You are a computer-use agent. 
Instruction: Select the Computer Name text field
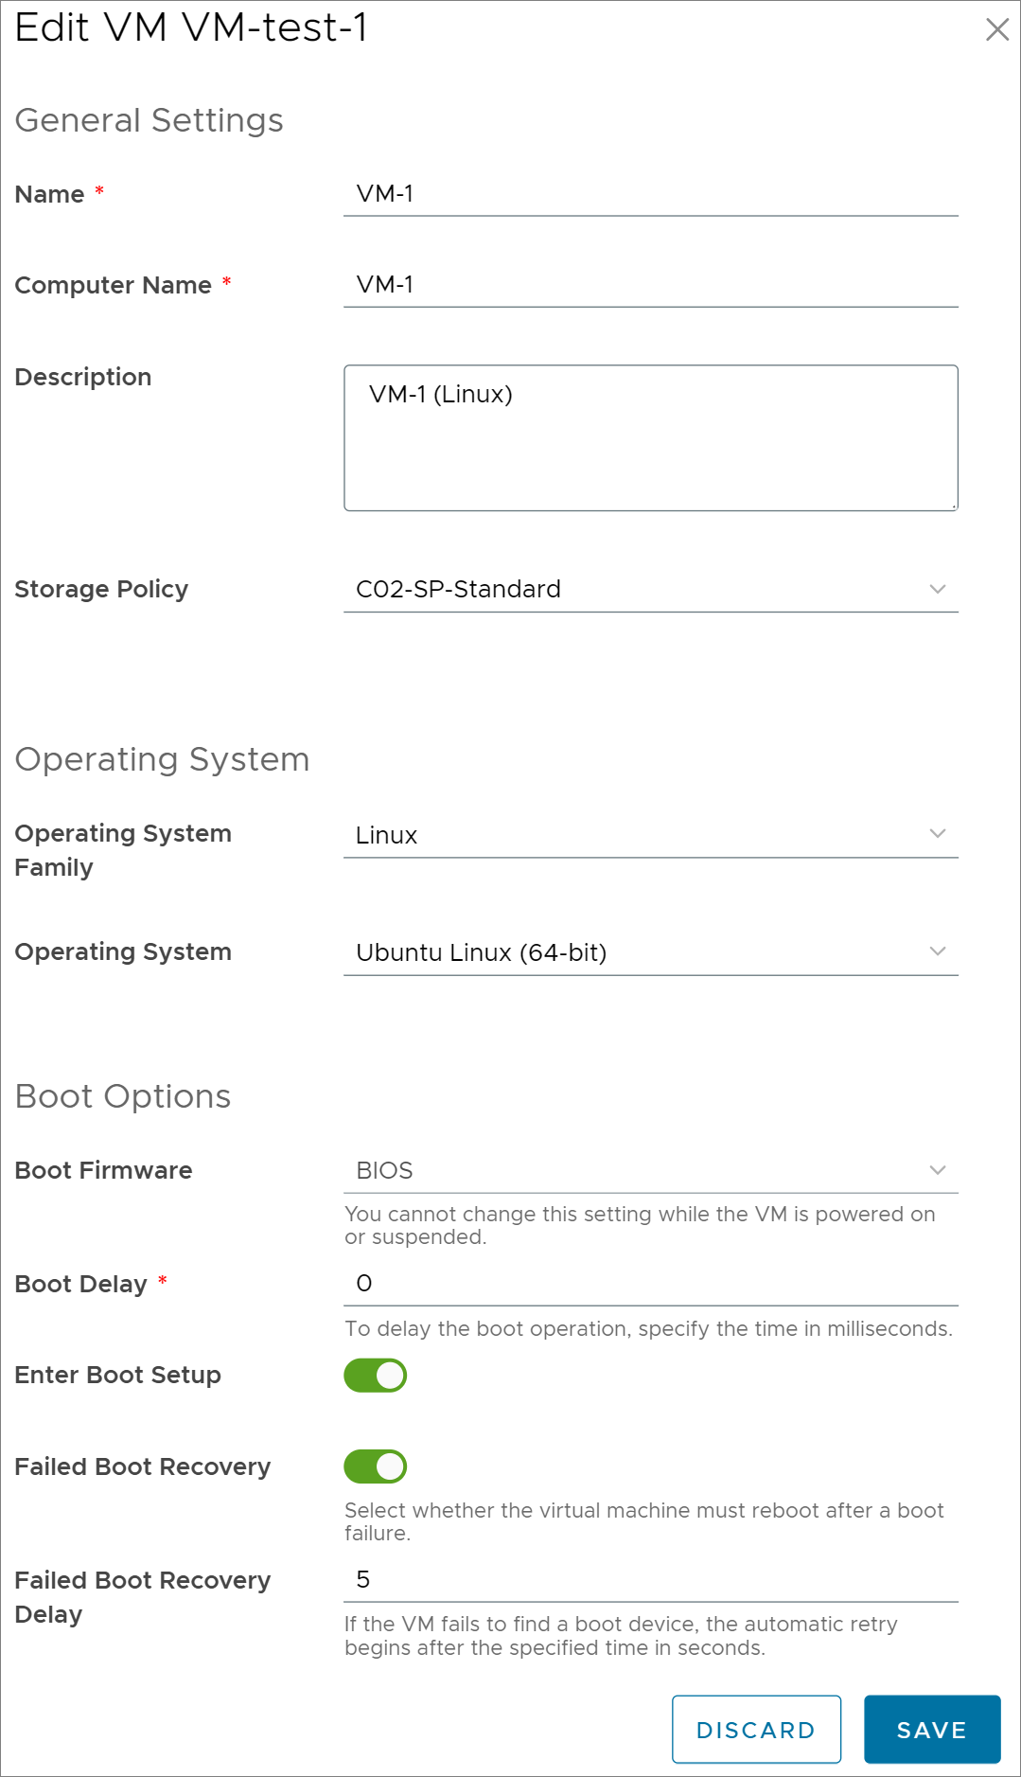(651, 285)
